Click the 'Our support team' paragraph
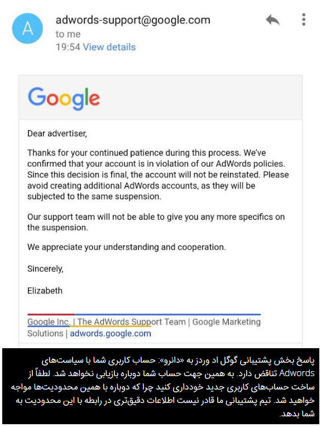This screenshot has height=427, width=321. click(156, 222)
